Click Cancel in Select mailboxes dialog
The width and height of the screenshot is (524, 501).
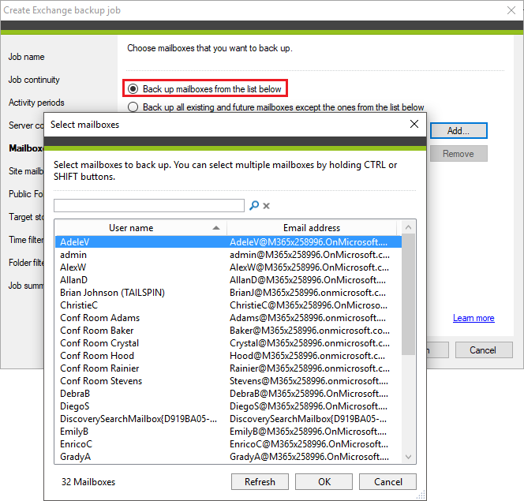387,481
